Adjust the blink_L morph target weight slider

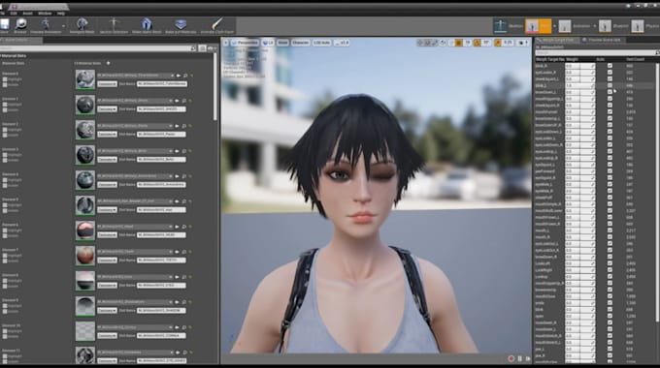click(580, 85)
